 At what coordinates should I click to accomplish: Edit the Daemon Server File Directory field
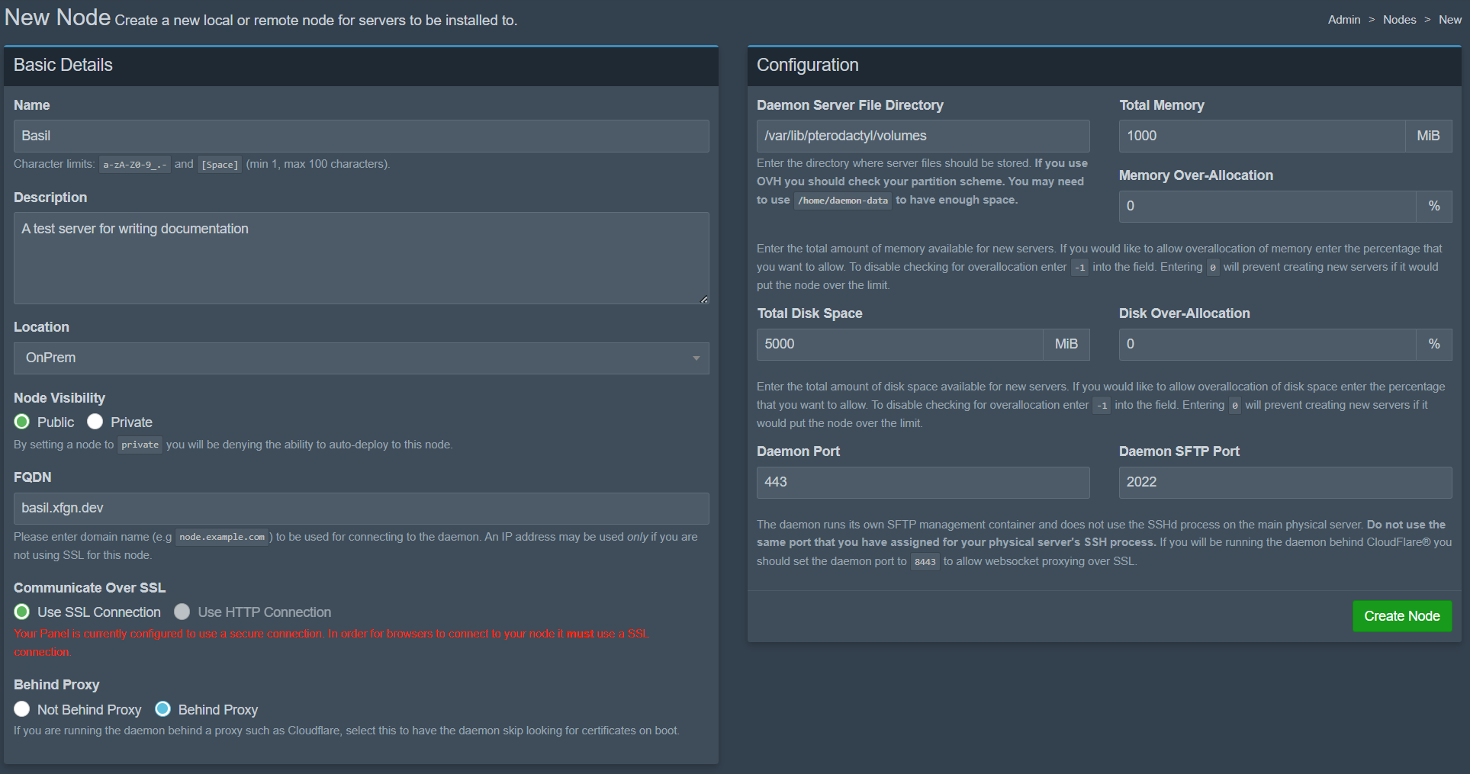[x=922, y=136]
